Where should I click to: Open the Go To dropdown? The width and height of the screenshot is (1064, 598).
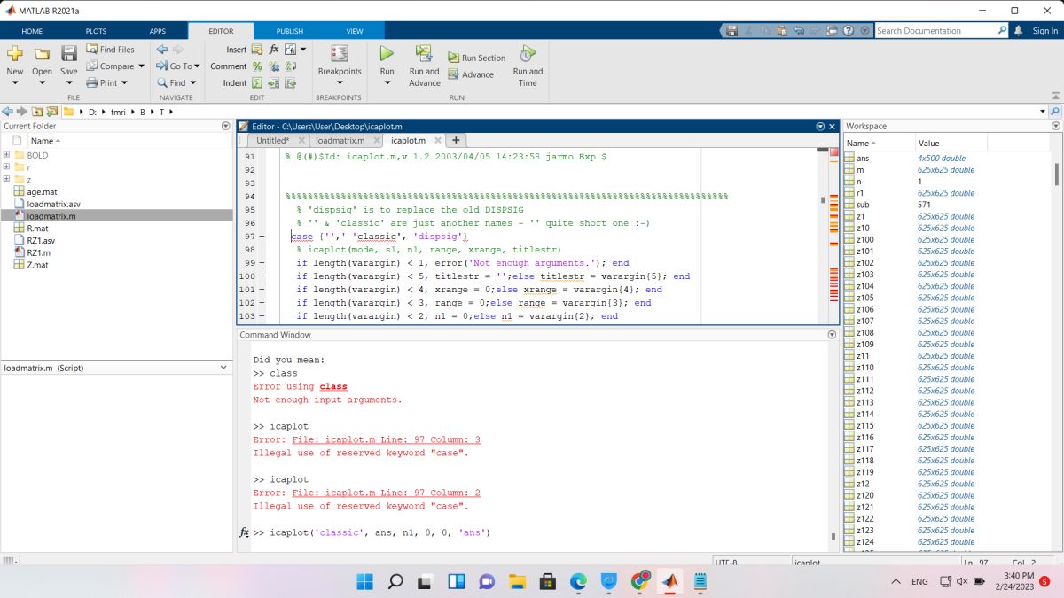pyautogui.click(x=197, y=66)
